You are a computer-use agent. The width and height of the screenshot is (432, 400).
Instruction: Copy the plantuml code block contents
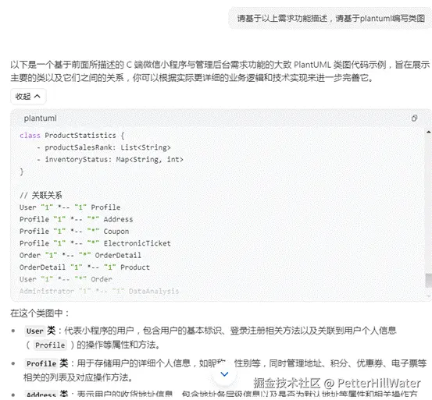(x=414, y=119)
